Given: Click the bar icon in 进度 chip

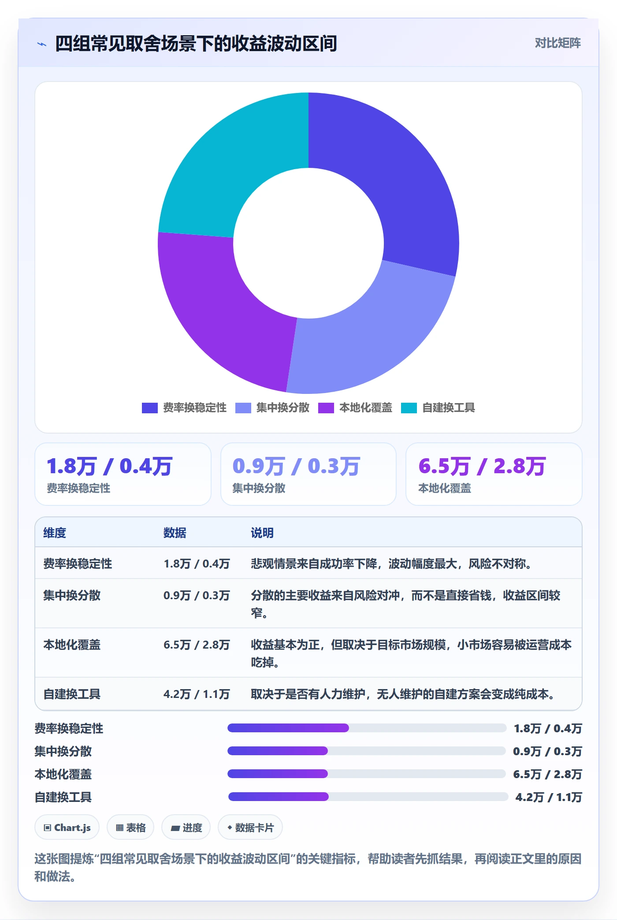Looking at the screenshot, I should (175, 828).
